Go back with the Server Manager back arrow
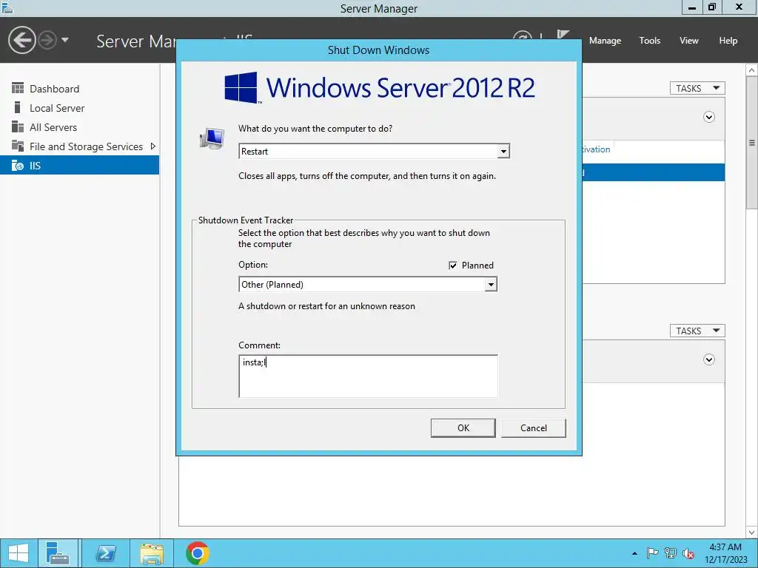The image size is (758, 568). tap(21, 40)
